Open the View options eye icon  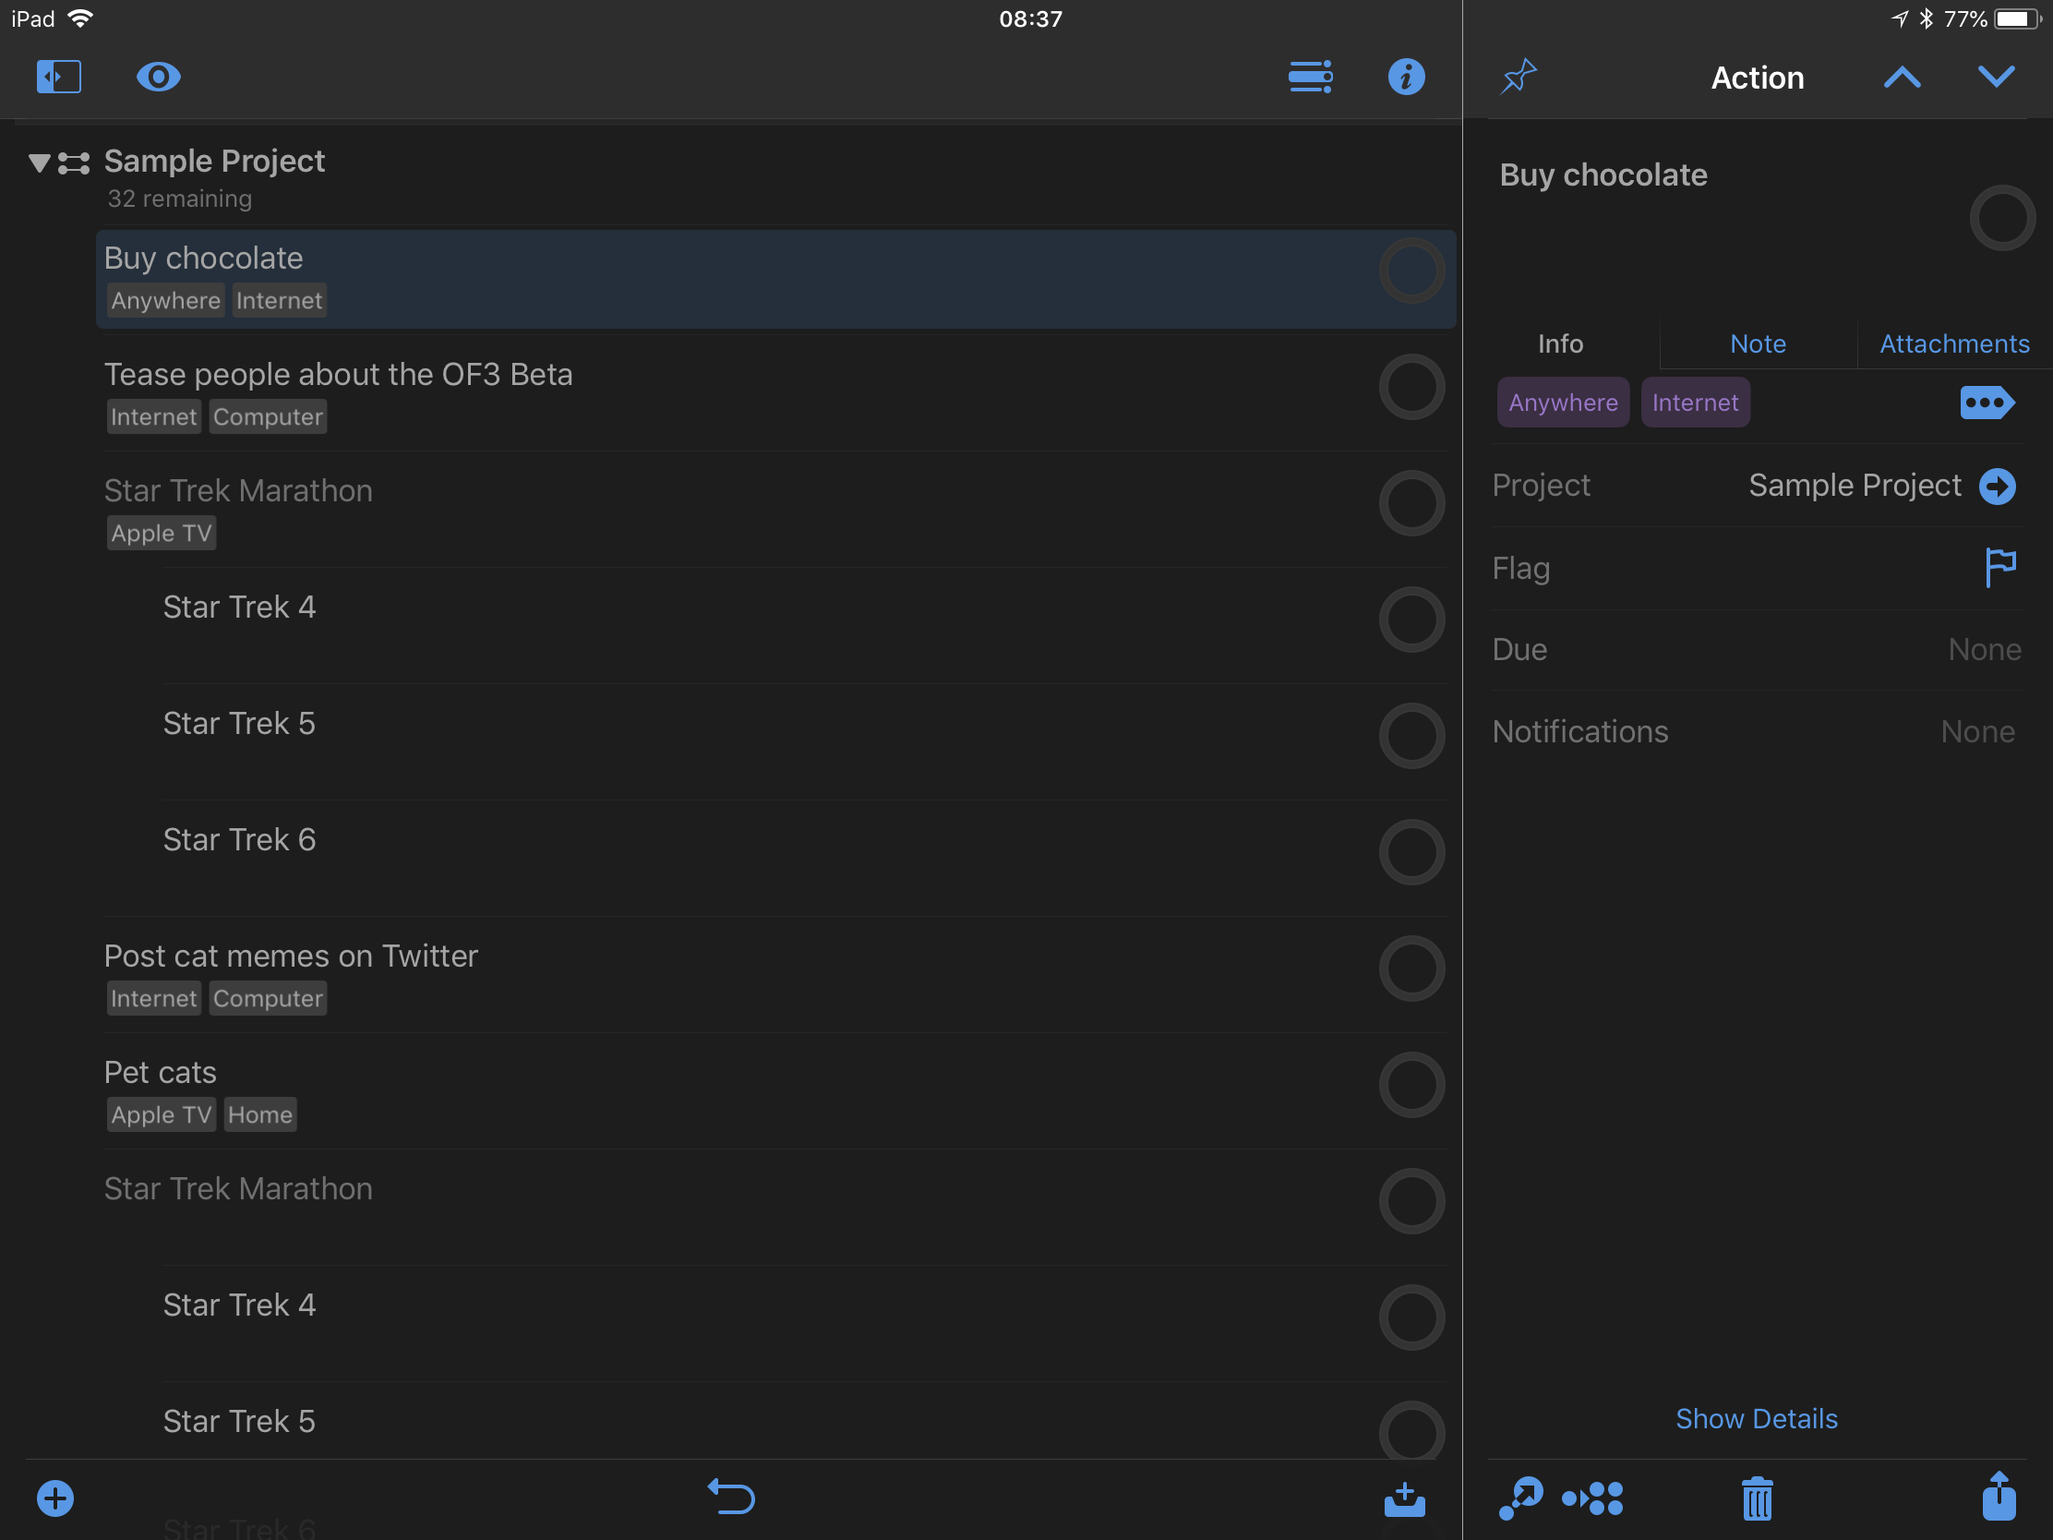pyautogui.click(x=158, y=77)
